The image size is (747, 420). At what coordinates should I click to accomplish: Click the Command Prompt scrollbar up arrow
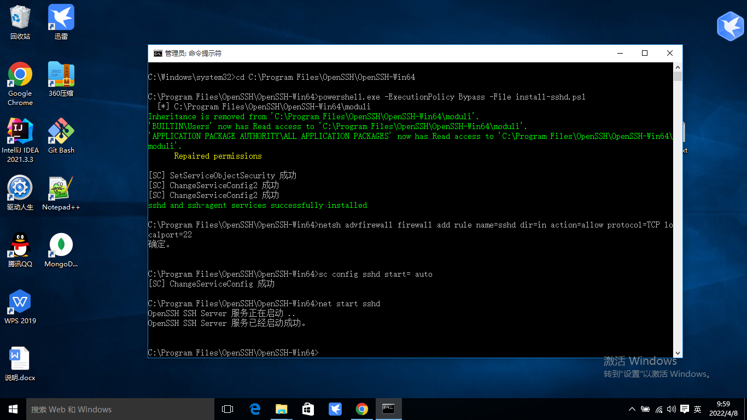click(678, 67)
